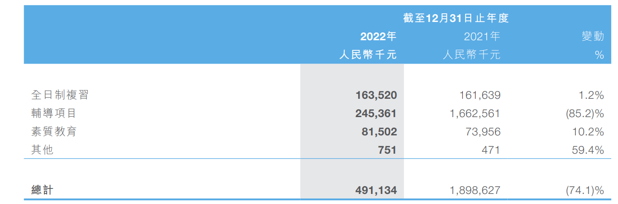The image size is (618, 204).
Task: Click the value 81,502
Action: tap(379, 132)
